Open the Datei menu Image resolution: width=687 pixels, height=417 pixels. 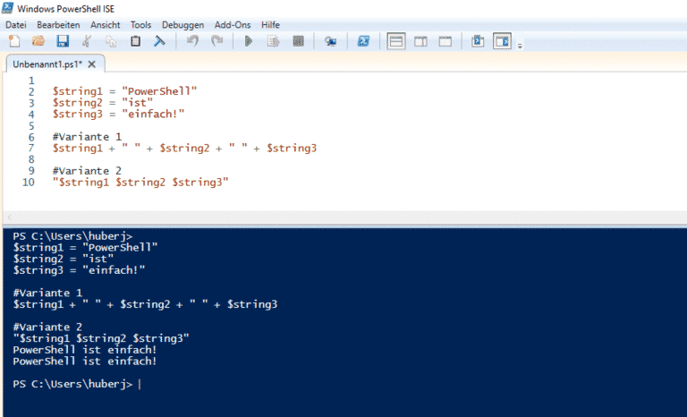pos(16,24)
